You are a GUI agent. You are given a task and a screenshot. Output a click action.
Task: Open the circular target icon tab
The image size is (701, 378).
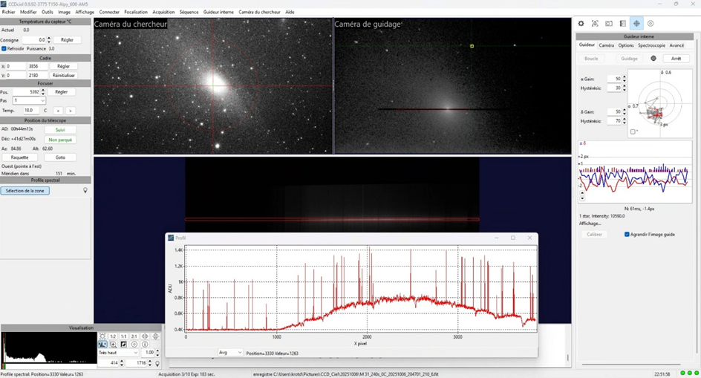(x=651, y=24)
